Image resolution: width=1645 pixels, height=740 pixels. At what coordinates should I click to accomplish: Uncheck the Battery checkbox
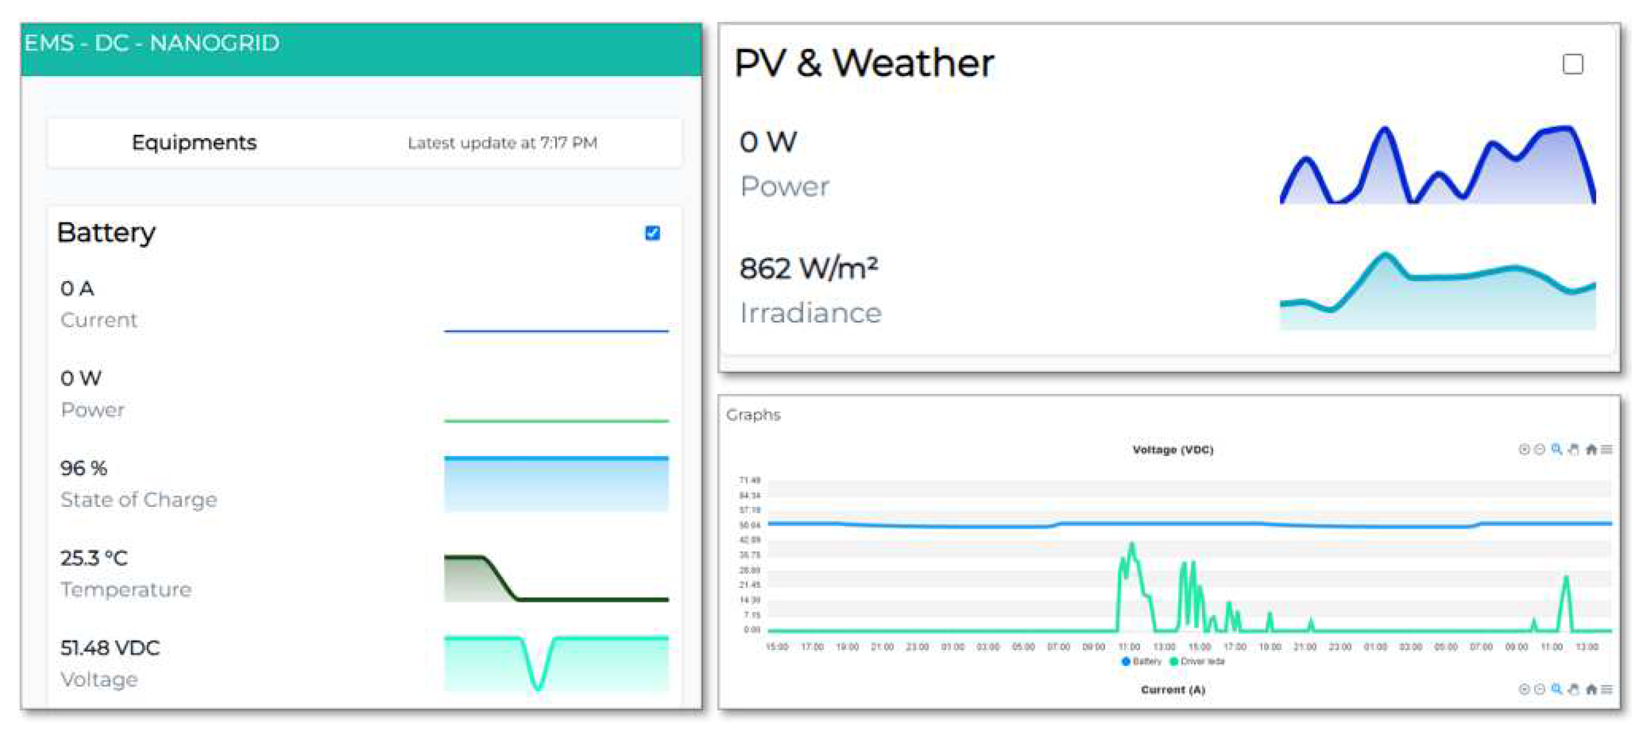click(x=652, y=233)
